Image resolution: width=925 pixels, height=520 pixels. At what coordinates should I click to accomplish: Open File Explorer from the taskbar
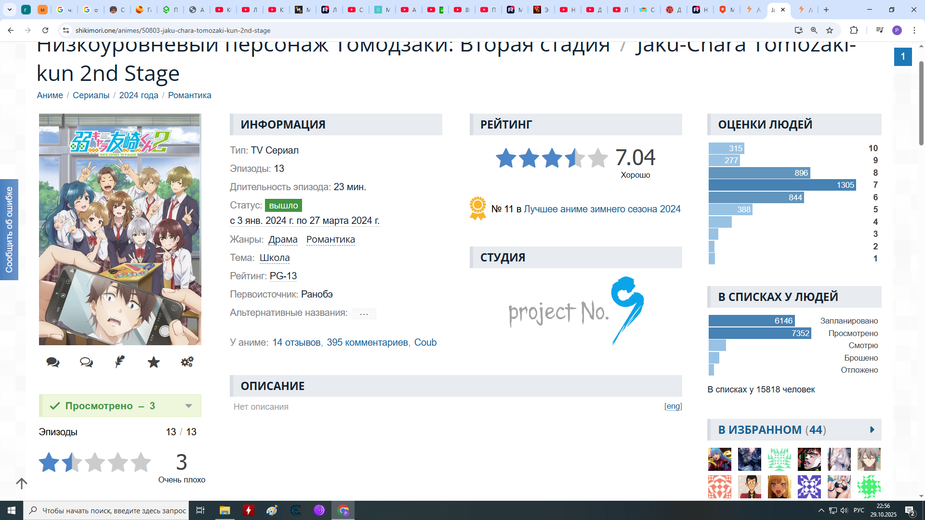(x=225, y=510)
